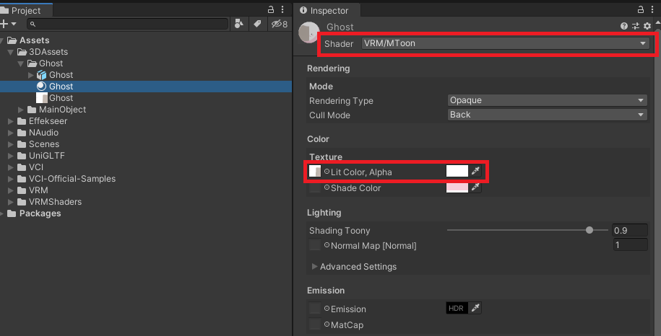This screenshot has height=336, width=661.
Task: Select the Assets folder label
Action: [x=35, y=40]
